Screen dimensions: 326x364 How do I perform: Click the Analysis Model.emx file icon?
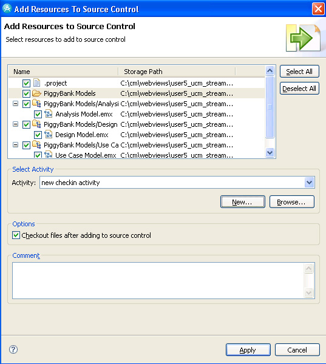[x=48, y=114]
